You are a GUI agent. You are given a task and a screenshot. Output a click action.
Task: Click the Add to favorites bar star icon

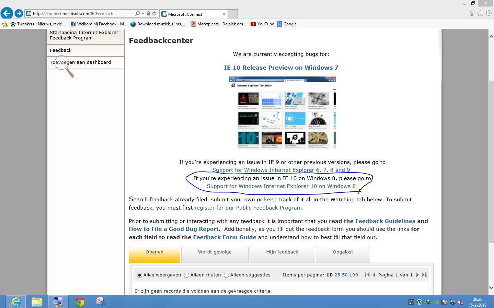point(5,24)
